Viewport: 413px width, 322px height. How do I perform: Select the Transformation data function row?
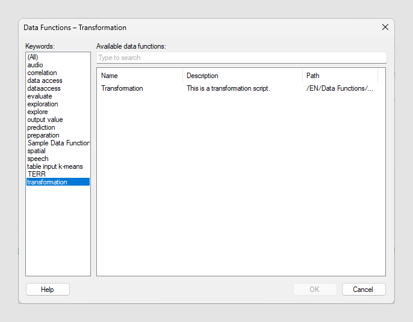pos(122,88)
